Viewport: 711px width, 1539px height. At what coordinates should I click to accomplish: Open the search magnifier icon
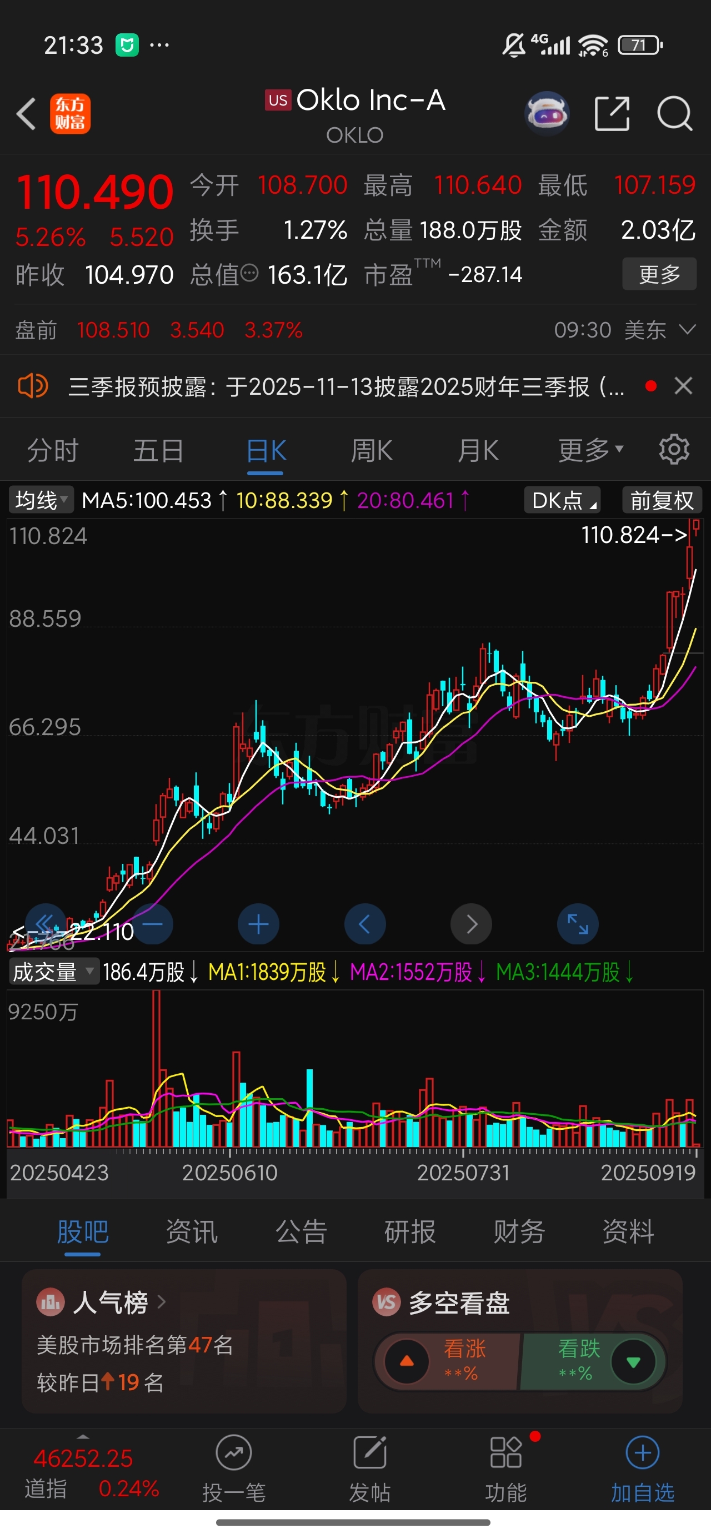[674, 113]
